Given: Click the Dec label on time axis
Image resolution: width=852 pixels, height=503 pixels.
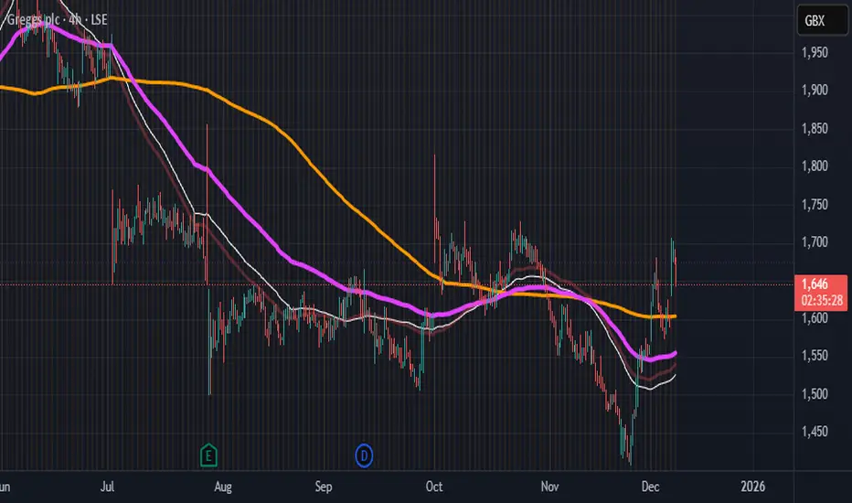Looking at the screenshot, I should (650, 487).
